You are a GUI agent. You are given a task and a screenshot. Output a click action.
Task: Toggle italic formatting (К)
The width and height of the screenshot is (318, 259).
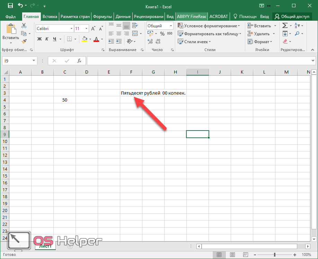coord(47,39)
